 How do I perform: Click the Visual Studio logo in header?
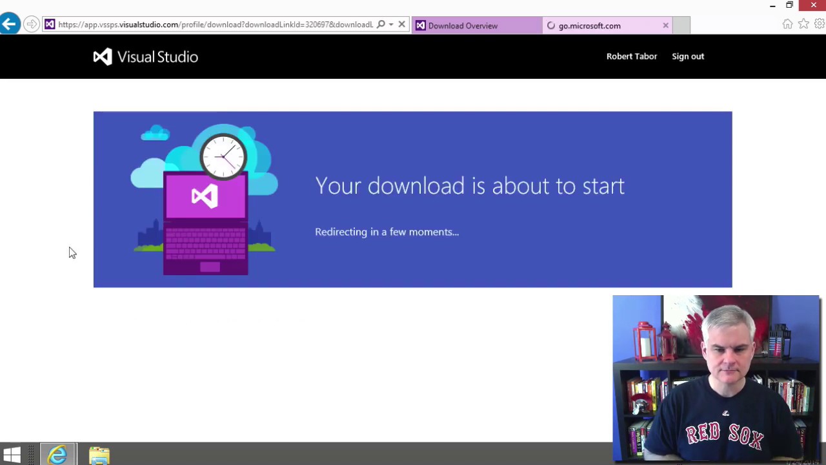pyautogui.click(x=146, y=57)
